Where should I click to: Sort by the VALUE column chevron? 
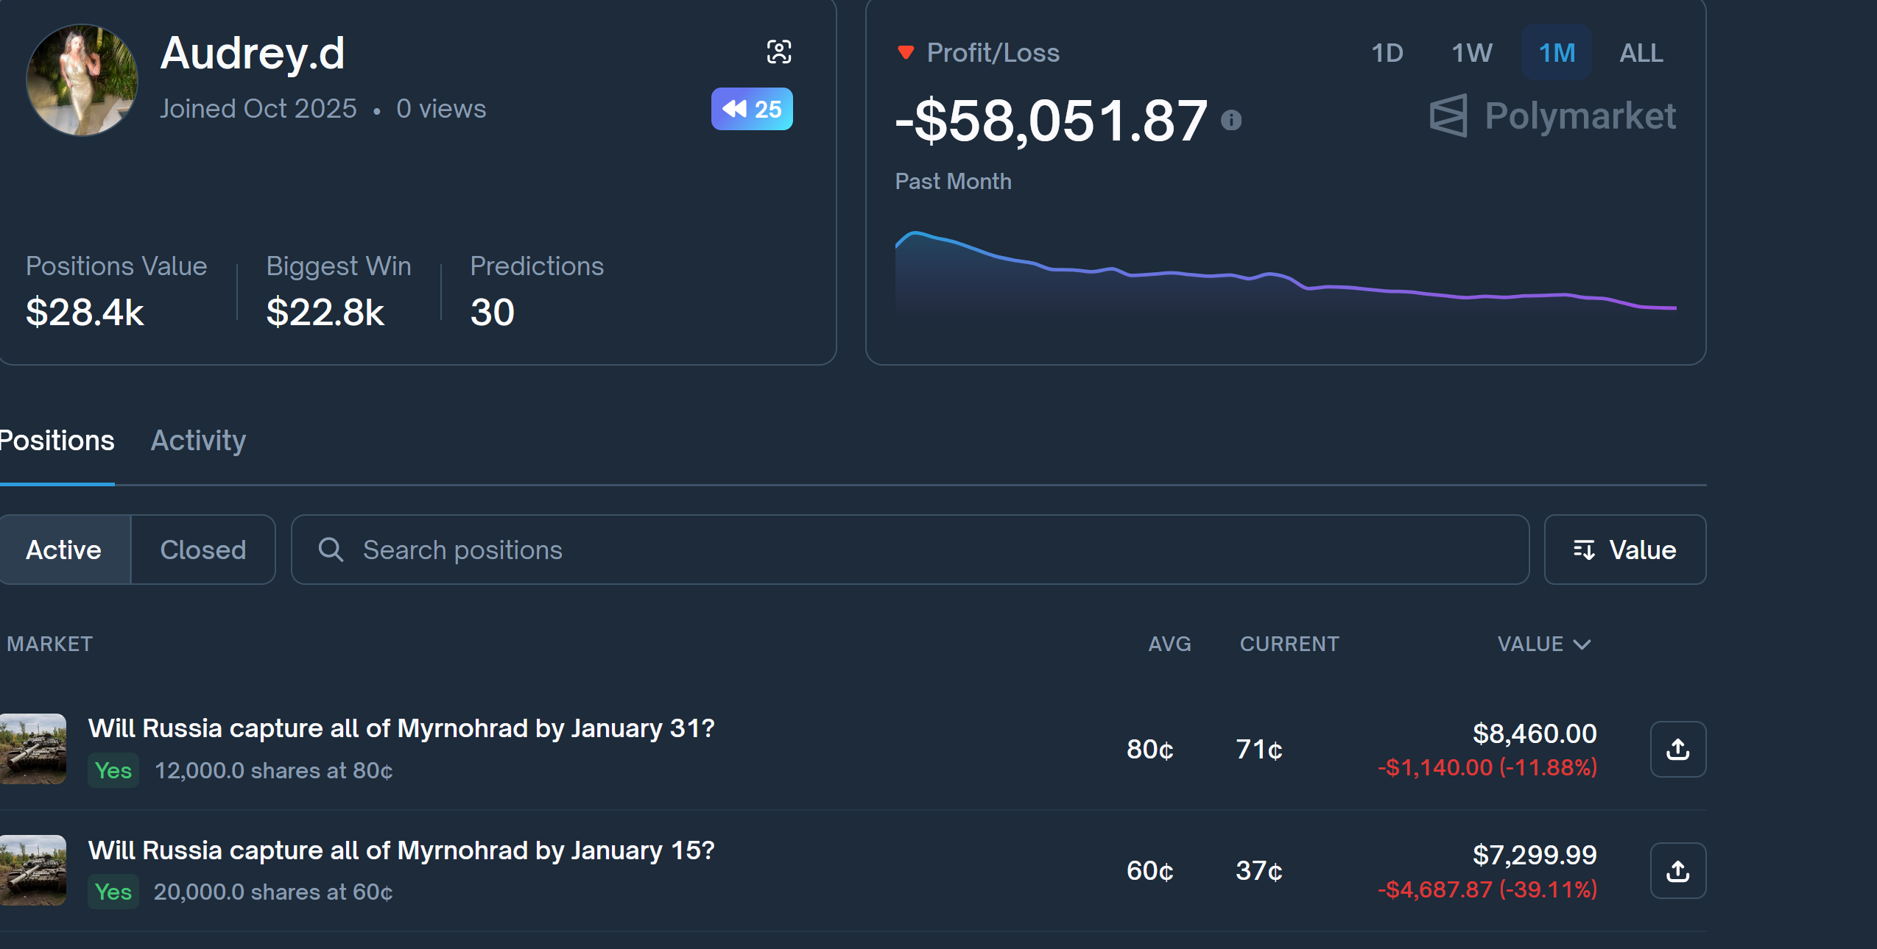point(1582,644)
